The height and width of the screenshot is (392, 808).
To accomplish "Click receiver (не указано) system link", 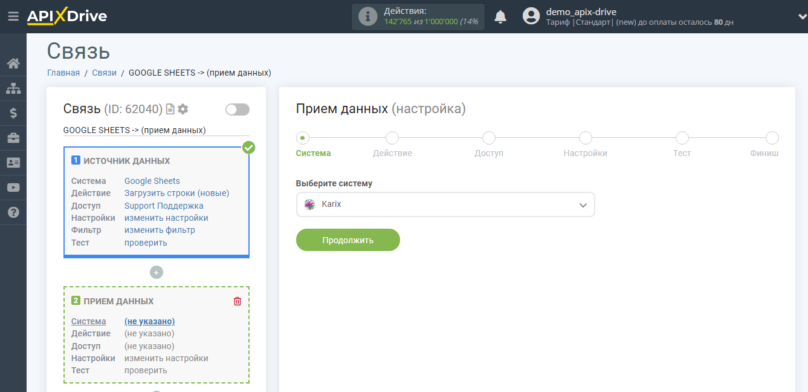I will pyautogui.click(x=150, y=321).
